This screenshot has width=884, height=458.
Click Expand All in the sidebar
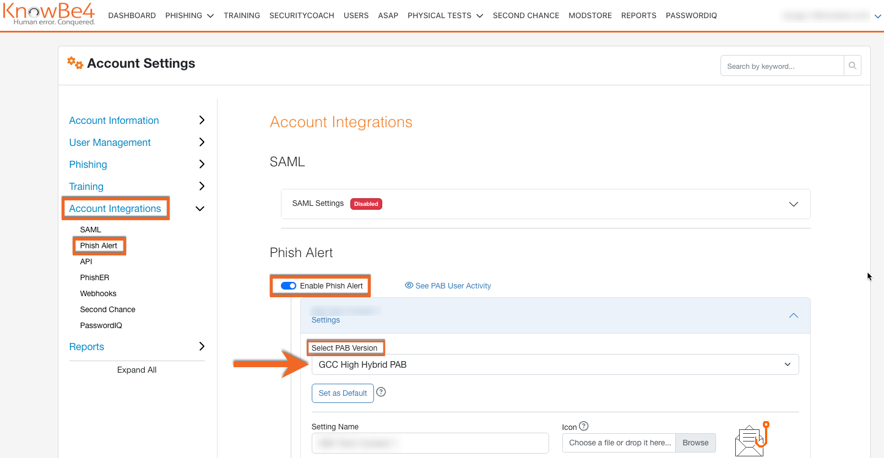click(137, 370)
